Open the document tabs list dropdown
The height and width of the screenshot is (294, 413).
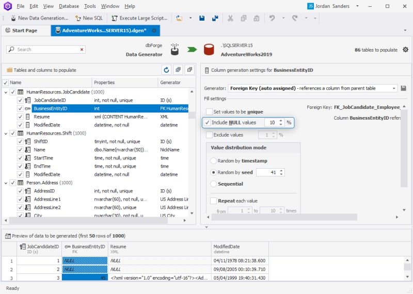pyautogui.click(x=405, y=30)
